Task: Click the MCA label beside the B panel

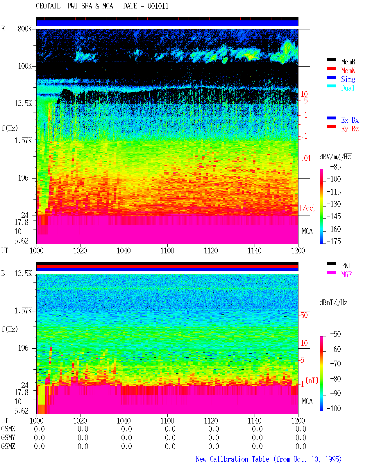Action: point(307,401)
